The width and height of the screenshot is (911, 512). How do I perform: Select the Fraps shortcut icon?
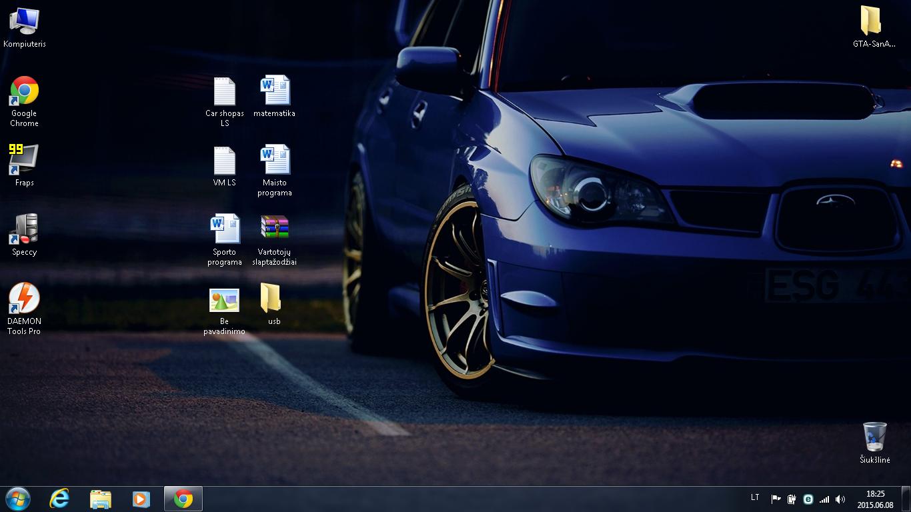tap(24, 165)
